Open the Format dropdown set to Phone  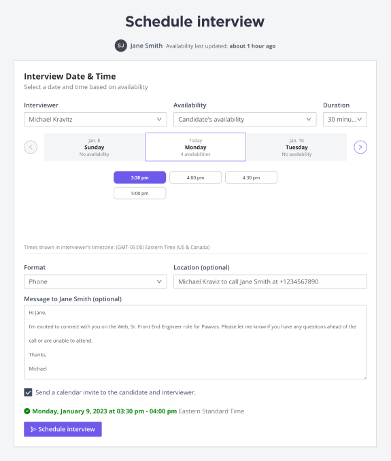pyautogui.click(x=95, y=281)
